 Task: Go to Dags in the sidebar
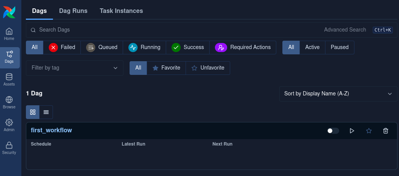pos(9,57)
